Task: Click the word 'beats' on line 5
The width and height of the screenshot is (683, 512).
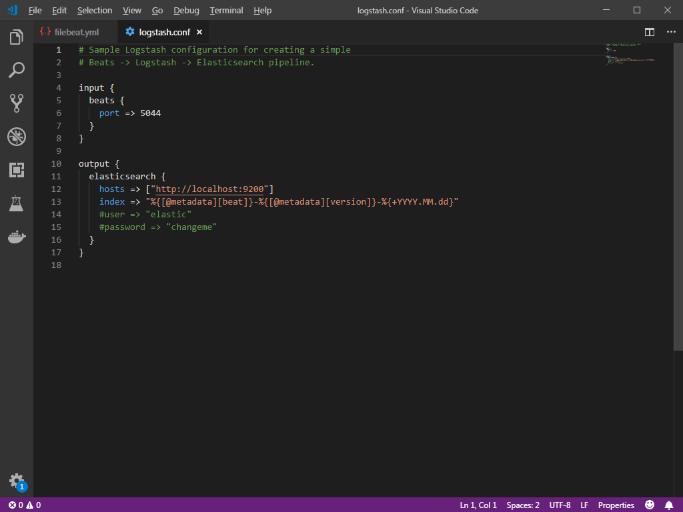Action: click(101, 100)
